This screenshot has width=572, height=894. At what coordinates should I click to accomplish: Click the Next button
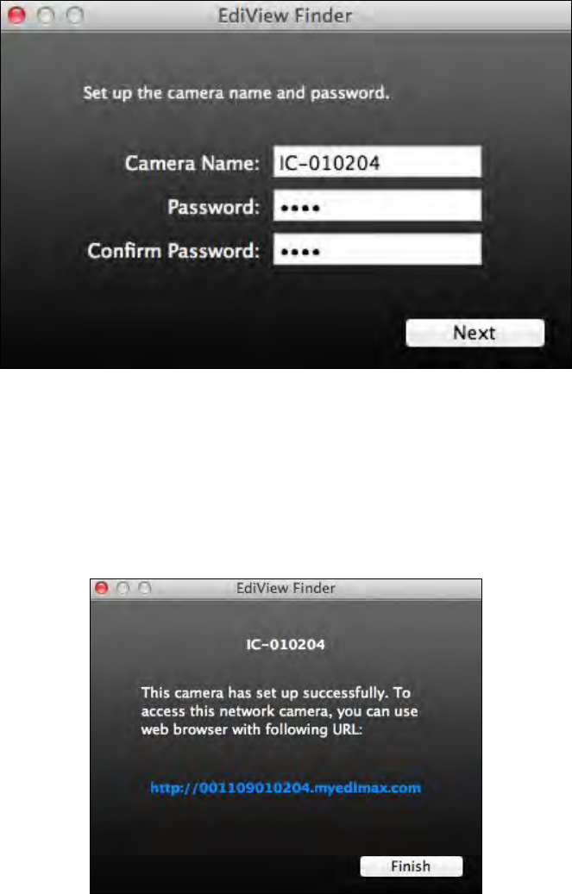(475, 333)
